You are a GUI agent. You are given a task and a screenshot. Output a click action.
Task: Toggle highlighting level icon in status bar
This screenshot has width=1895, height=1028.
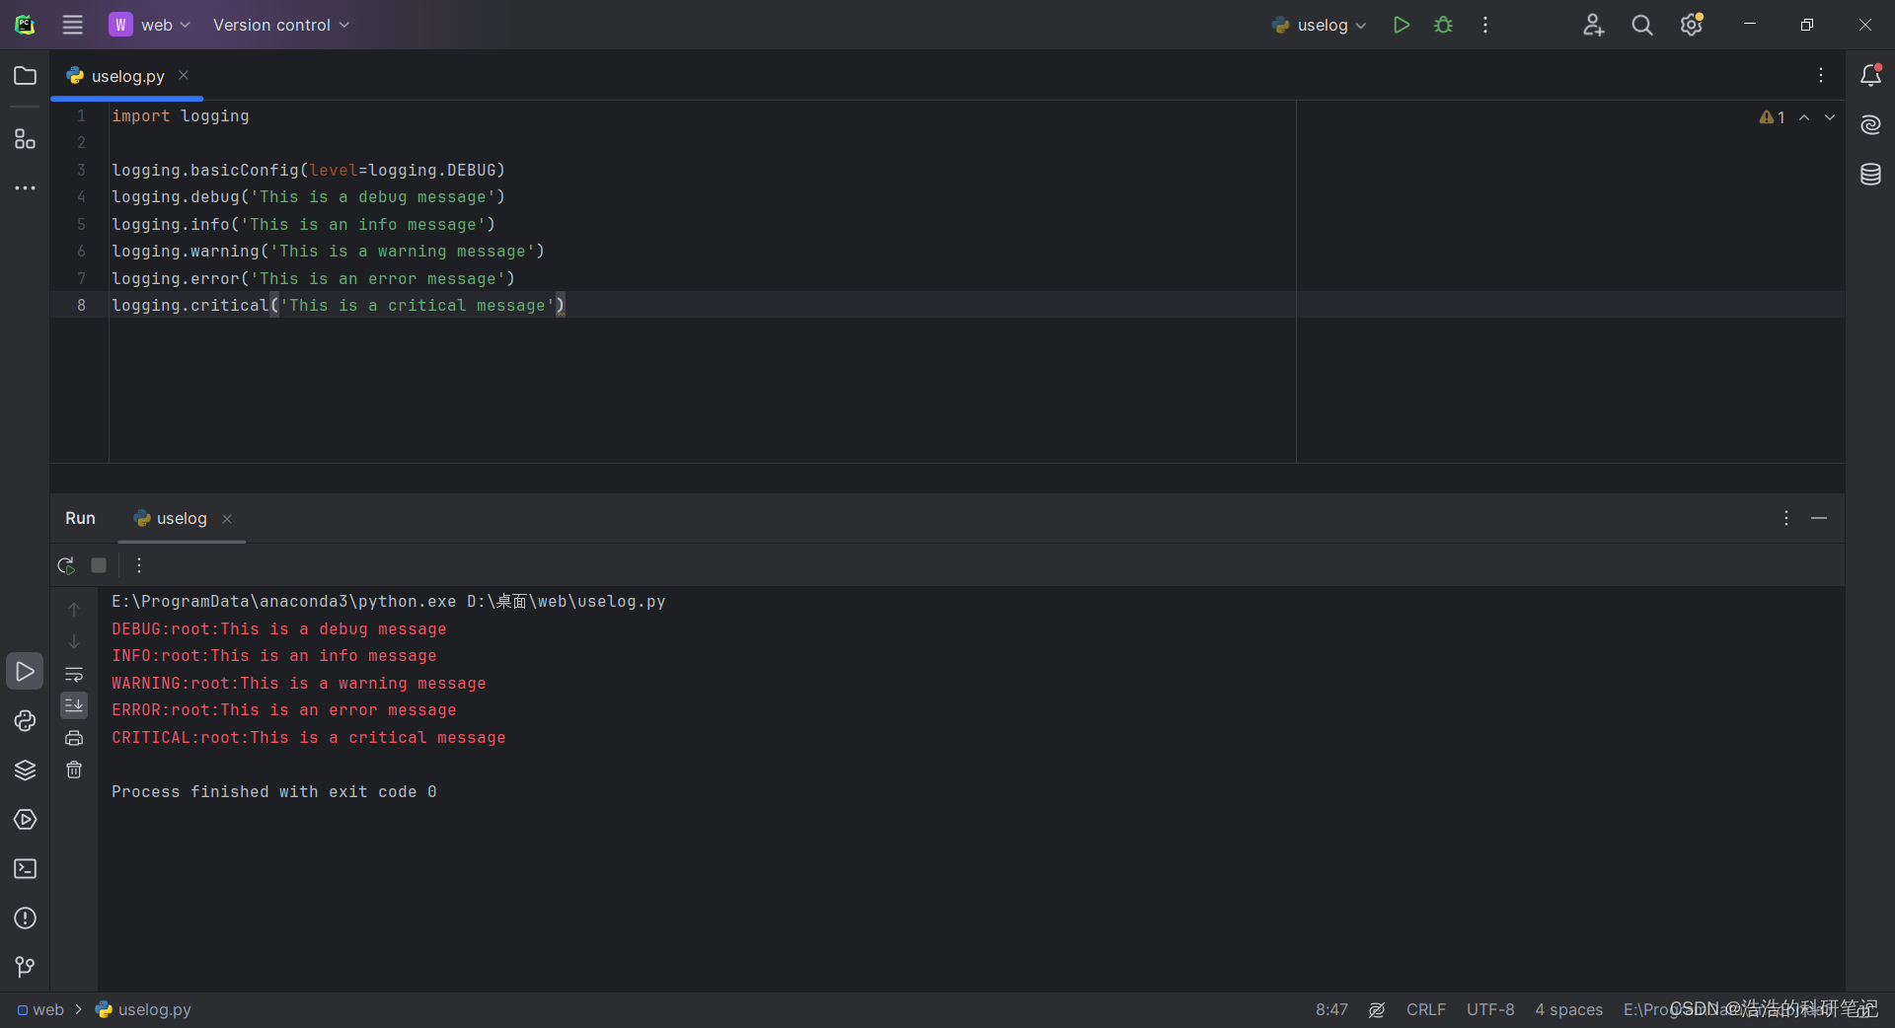tap(1377, 1009)
